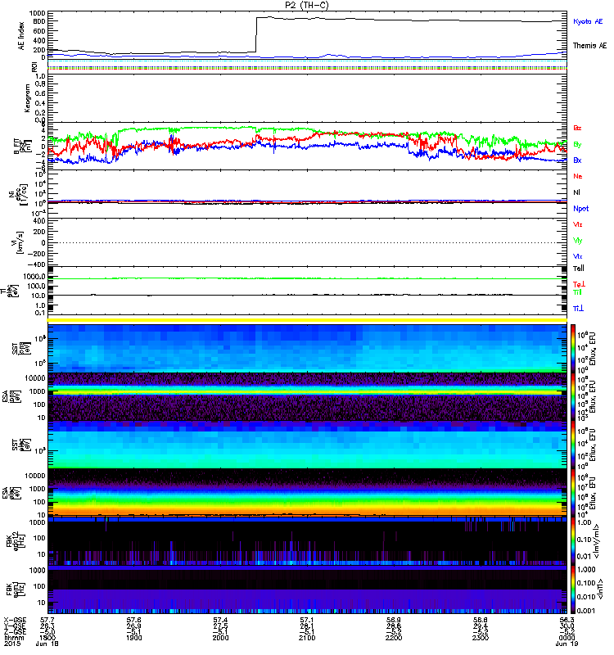Click the "1000.0" tick on the Ti axis
The height and width of the screenshot is (655, 614).
click(34, 277)
